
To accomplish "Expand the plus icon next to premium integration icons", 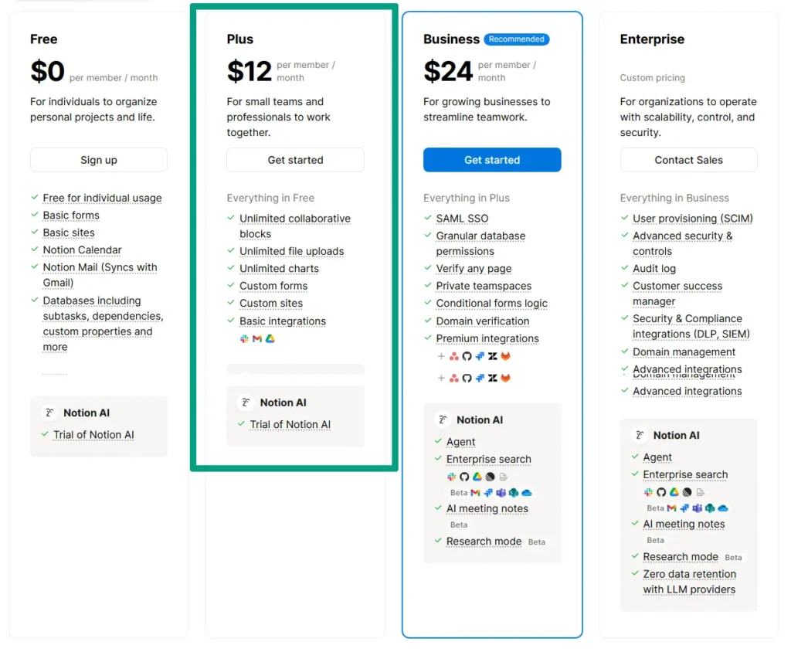I will pos(440,356).
